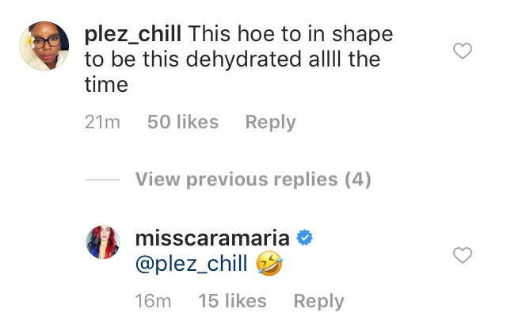Open the misscaramaria username link
The height and width of the screenshot is (320, 507).
coord(212,238)
